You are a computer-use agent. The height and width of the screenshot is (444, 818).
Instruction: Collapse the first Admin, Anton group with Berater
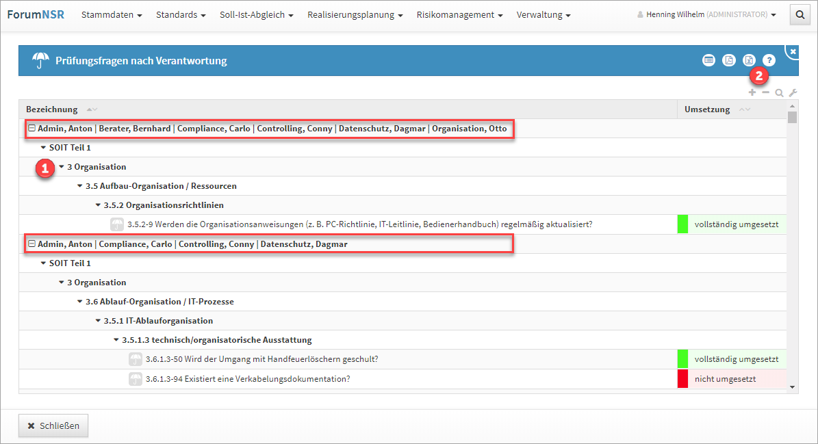(x=31, y=129)
